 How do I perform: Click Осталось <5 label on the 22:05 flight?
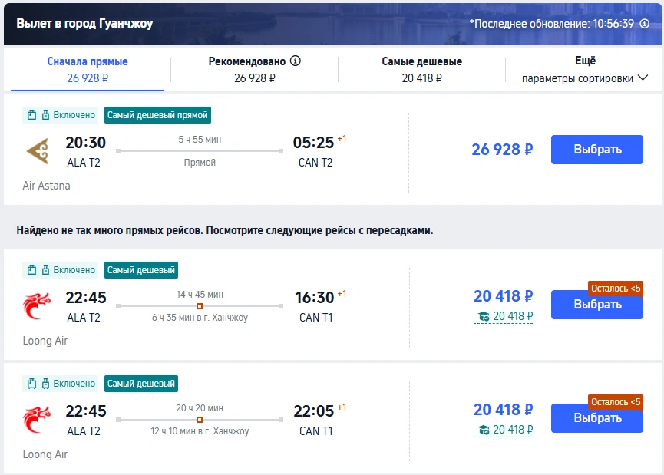616,402
